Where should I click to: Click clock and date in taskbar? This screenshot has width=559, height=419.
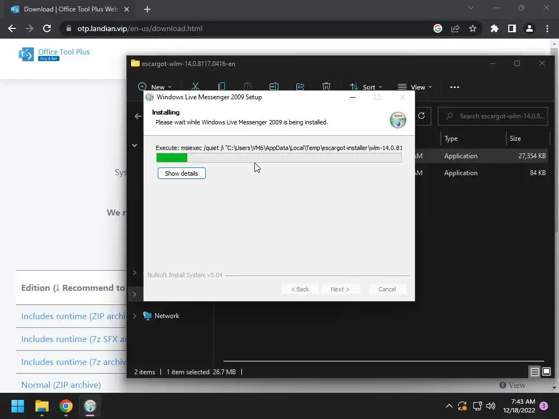pos(519,406)
